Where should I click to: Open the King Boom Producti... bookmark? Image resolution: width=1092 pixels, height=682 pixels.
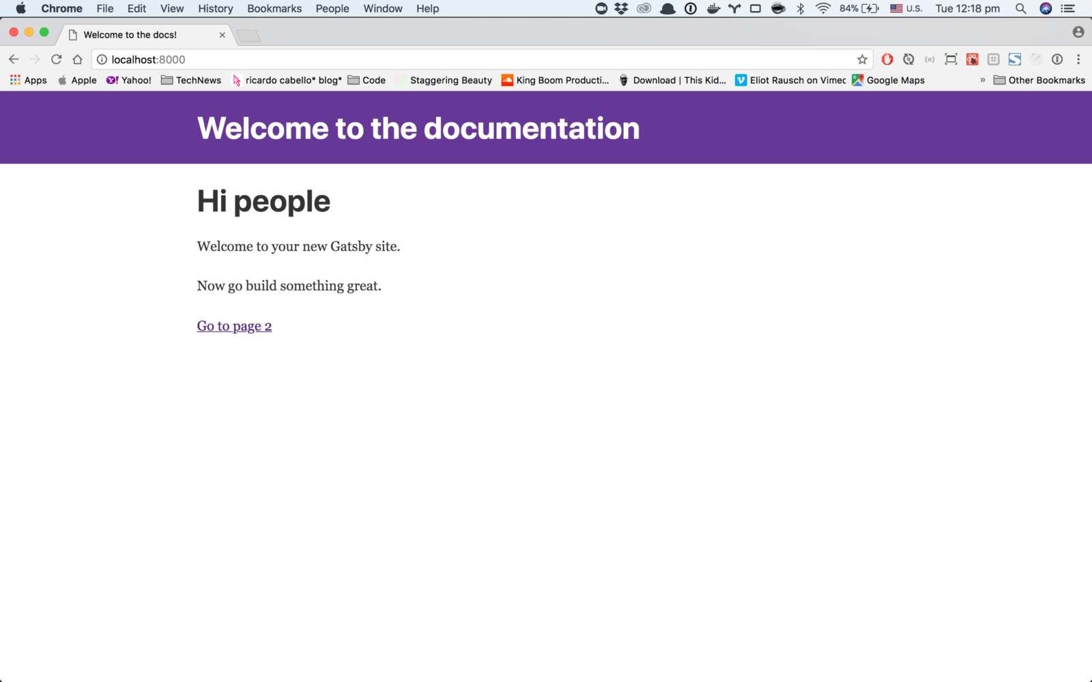click(x=556, y=80)
